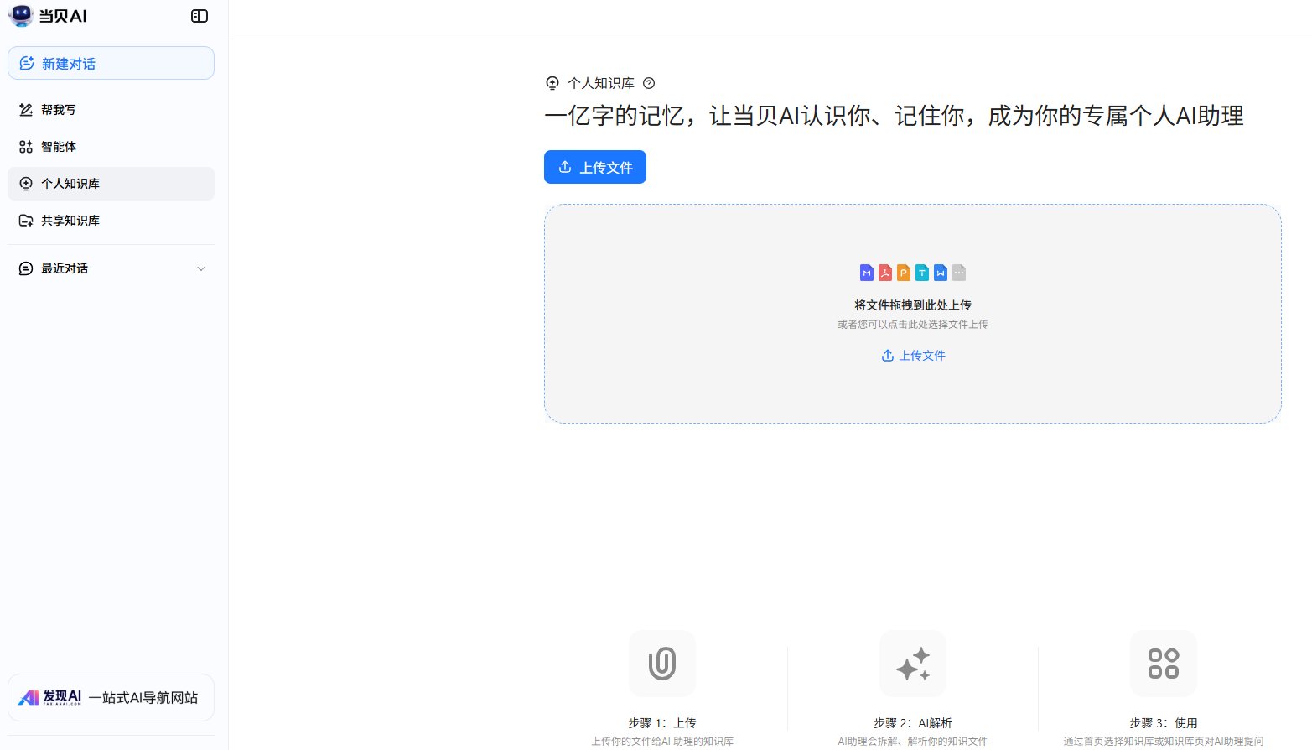This screenshot has width=1312, height=750.
Task: Click the chat bubble icon next to 最近对话
Action: pos(26,268)
